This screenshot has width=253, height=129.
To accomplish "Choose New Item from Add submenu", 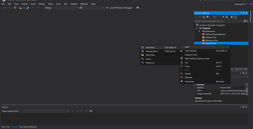I will click(x=160, y=47).
